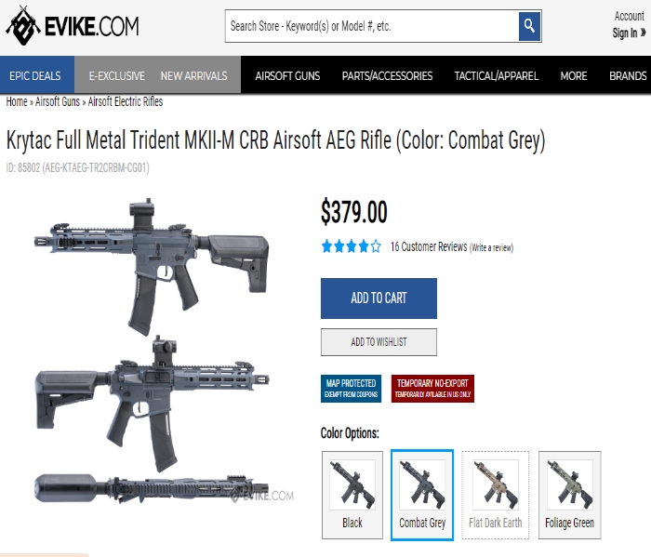Click the Evike.com logo

pos(73,26)
